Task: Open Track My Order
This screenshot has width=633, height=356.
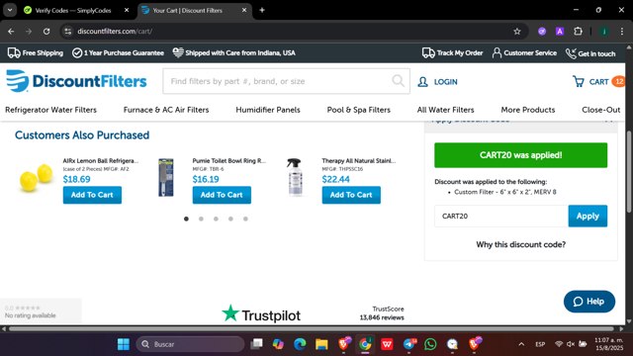Action: pyautogui.click(x=453, y=52)
